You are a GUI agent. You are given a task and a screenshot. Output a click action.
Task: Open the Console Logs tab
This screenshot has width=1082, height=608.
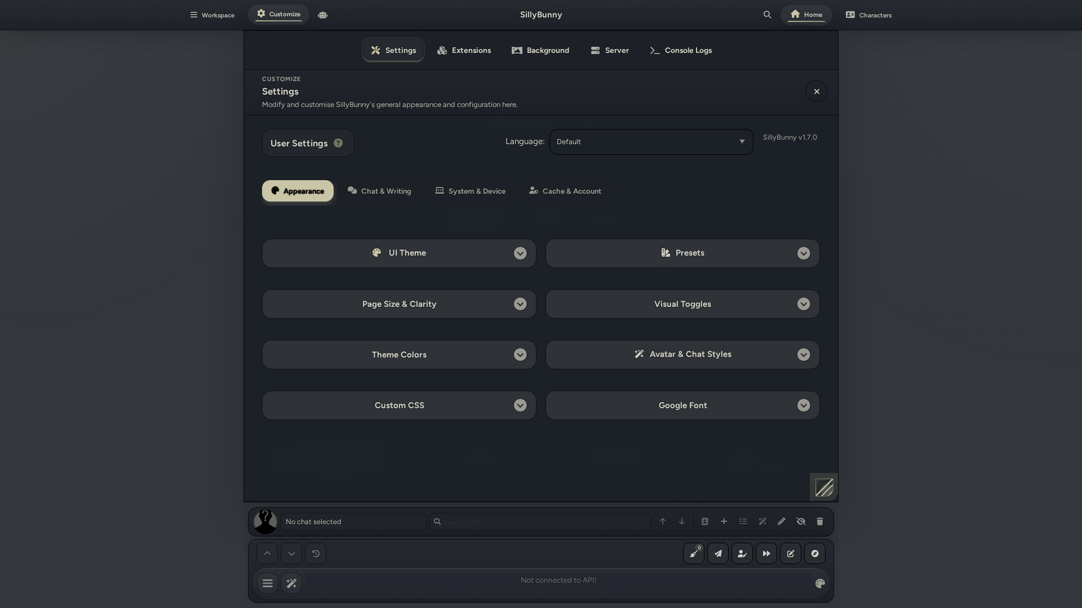coord(681,50)
